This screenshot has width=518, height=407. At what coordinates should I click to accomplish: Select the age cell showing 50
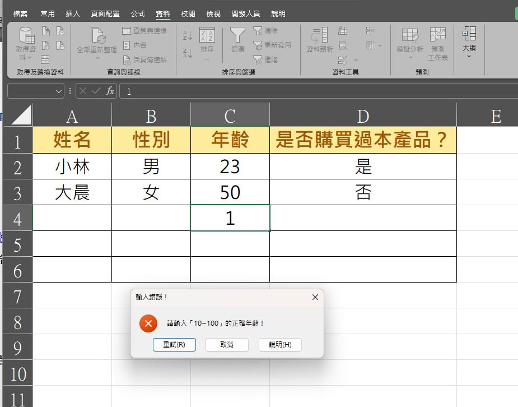pos(230,192)
